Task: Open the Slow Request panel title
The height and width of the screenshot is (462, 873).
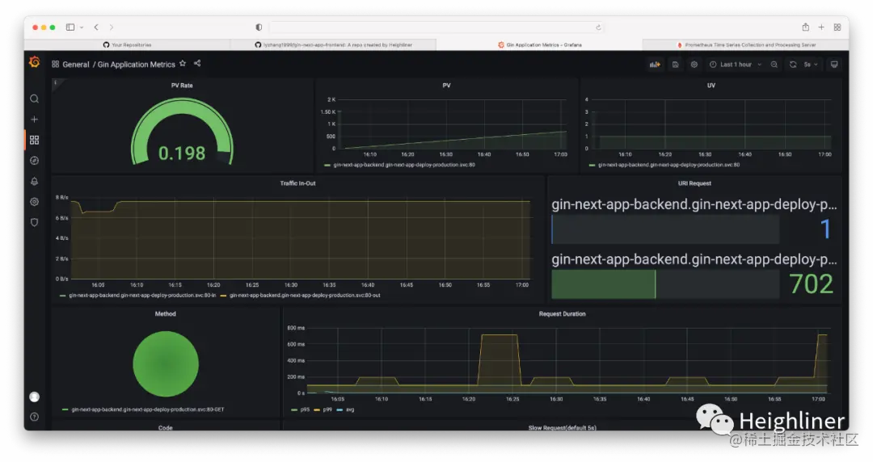Action: point(563,427)
